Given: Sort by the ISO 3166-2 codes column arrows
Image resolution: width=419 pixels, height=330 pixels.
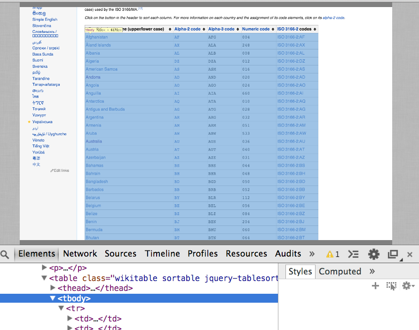Looking at the screenshot, I should point(315,29).
